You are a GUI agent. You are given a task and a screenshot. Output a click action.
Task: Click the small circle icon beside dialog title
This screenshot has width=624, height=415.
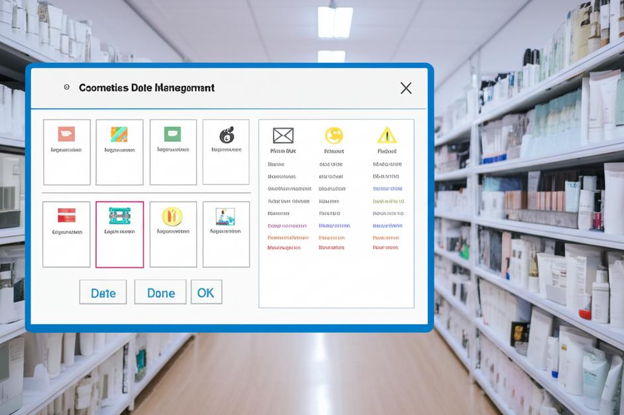pyautogui.click(x=66, y=88)
